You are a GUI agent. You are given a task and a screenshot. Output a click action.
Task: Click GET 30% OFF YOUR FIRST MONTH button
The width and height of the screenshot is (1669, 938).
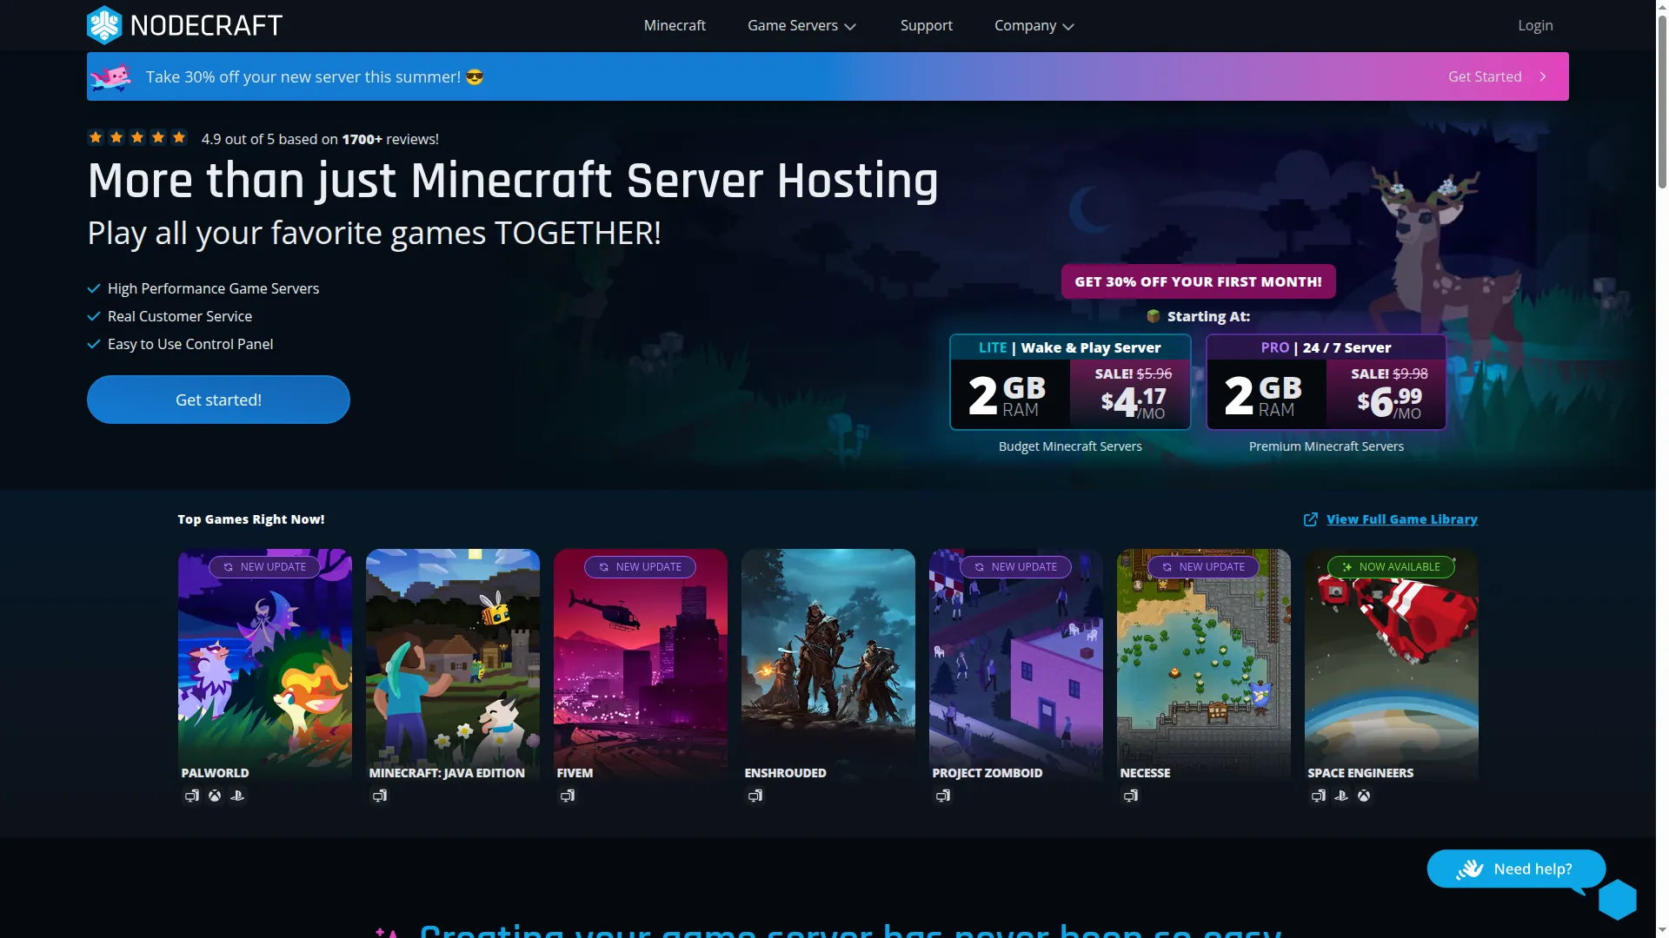click(1198, 281)
